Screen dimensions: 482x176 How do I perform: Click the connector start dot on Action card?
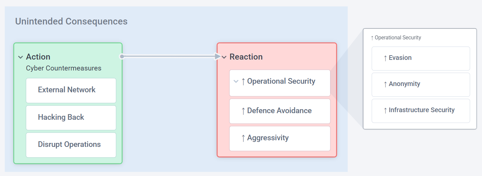tap(122, 57)
